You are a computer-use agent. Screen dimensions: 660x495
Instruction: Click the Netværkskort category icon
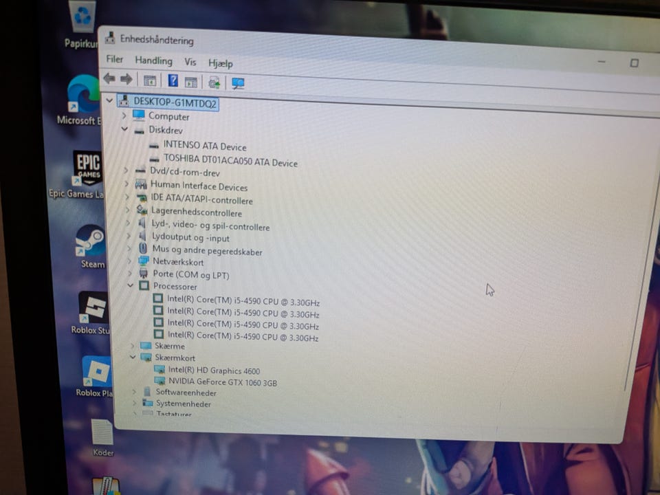click(144, 261)
